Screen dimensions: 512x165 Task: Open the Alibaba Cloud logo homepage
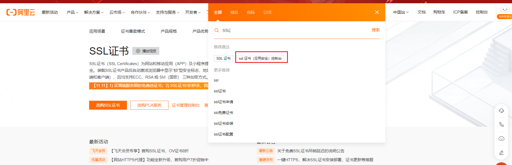(x=21, y=12)
